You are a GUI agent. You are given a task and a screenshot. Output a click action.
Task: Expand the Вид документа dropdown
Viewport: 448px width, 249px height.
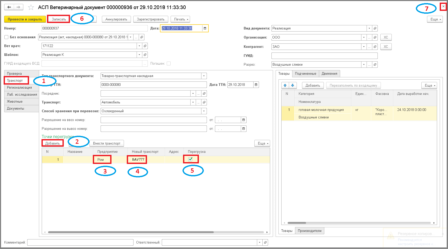click(x=369, y=28)
